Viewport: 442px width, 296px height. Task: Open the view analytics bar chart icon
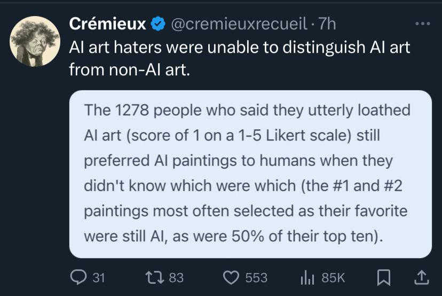[x=307, y=277]
